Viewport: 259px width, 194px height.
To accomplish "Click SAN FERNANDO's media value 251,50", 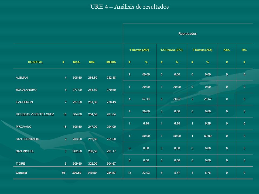I will click(x=111, y=139).
